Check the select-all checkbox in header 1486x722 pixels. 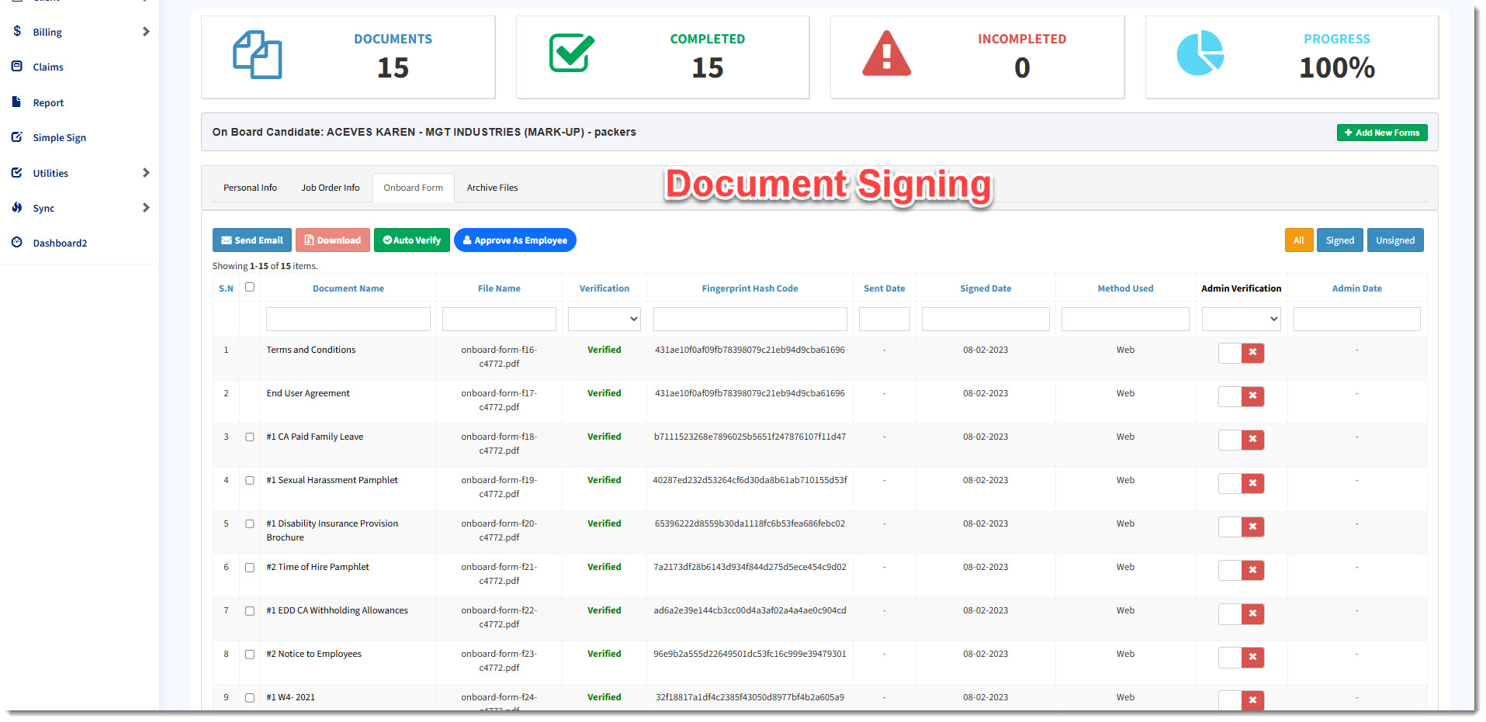pos(250,287)
